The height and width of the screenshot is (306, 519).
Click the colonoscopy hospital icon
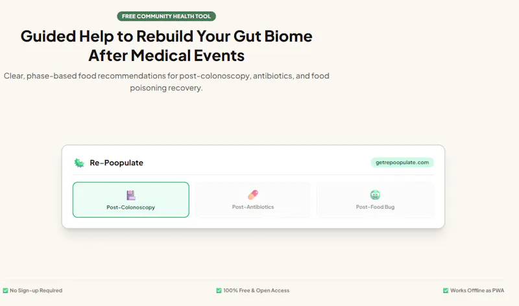pos(131,195)
